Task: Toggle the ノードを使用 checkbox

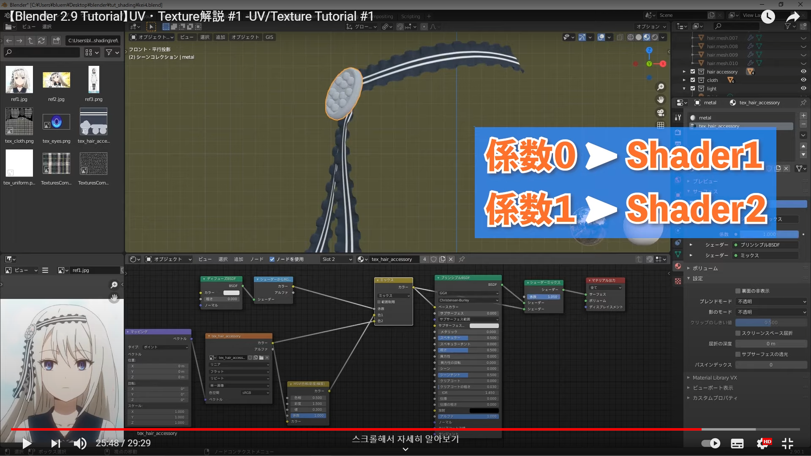Action: 272,259
